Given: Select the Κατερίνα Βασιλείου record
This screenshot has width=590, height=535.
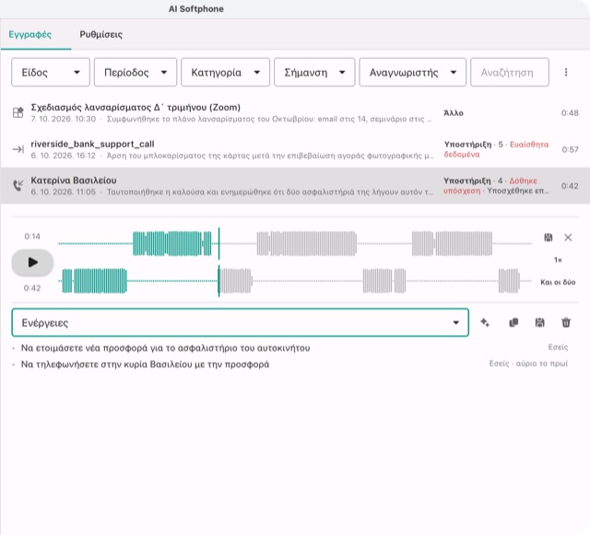Looking at the screenshot, I should click(x=295, y=186).
